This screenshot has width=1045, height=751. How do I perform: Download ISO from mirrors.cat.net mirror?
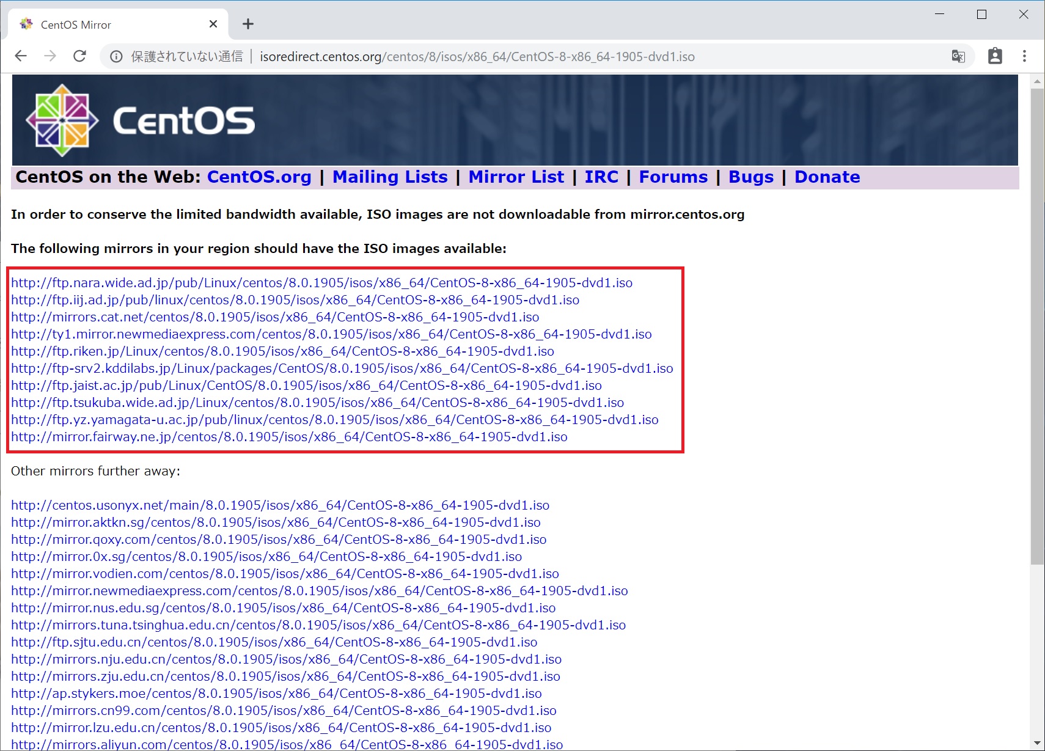pyautogui.click(x=275, y=317)
